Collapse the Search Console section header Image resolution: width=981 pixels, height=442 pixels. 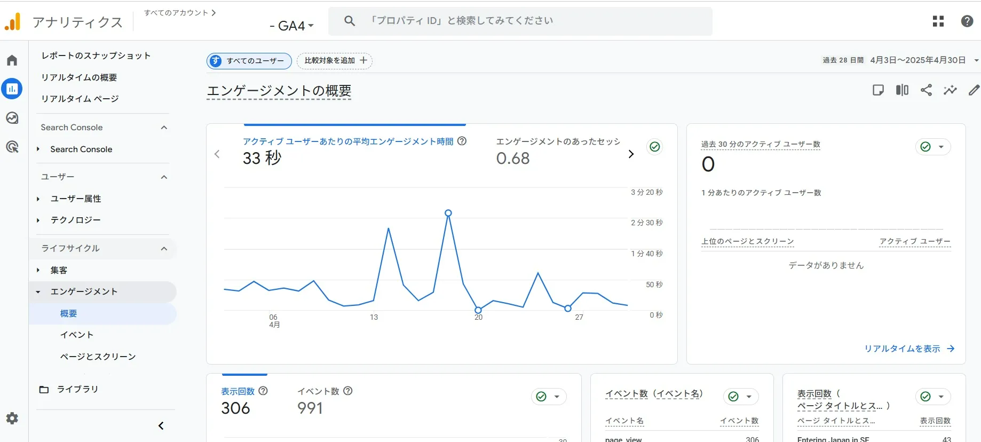(x=164, y=128)
